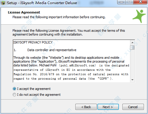Screen dimensions: 148x114
Task: Click the green iSkysoft star logo
Action: 139,16
